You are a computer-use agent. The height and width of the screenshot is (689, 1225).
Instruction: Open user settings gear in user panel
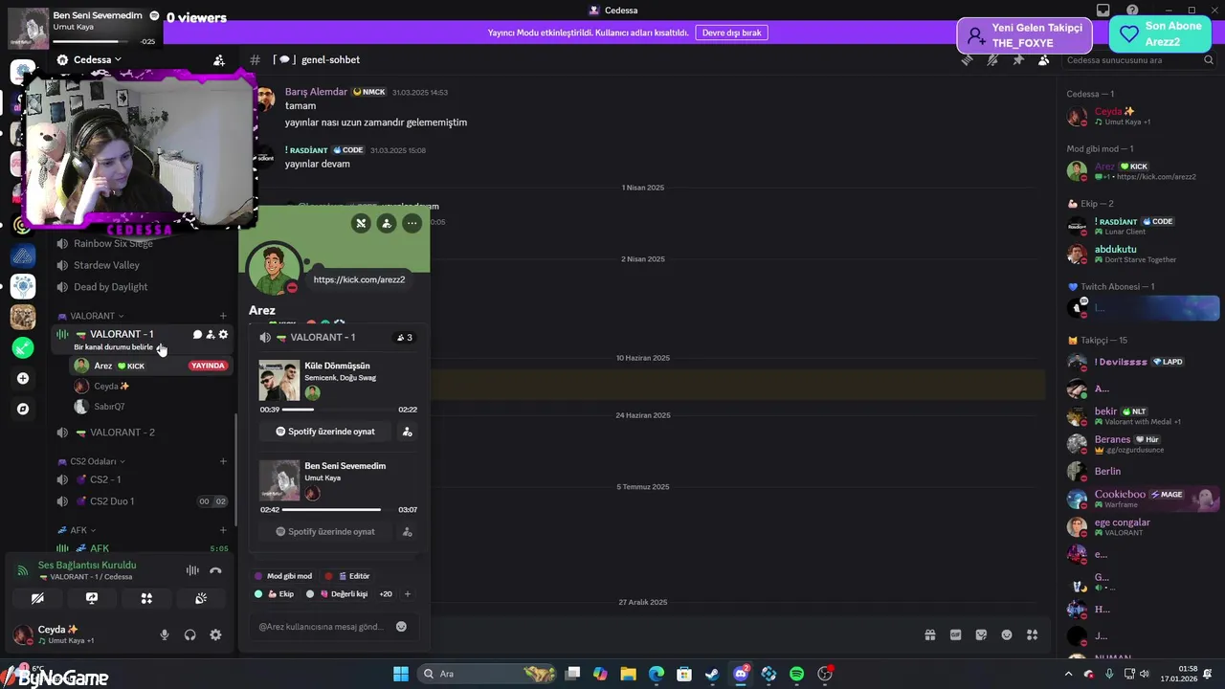point(215,634)
